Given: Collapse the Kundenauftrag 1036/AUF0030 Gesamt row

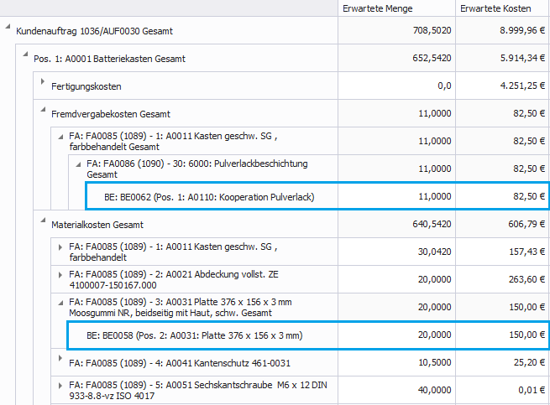Looking at the screenshot, I should 8,30.
